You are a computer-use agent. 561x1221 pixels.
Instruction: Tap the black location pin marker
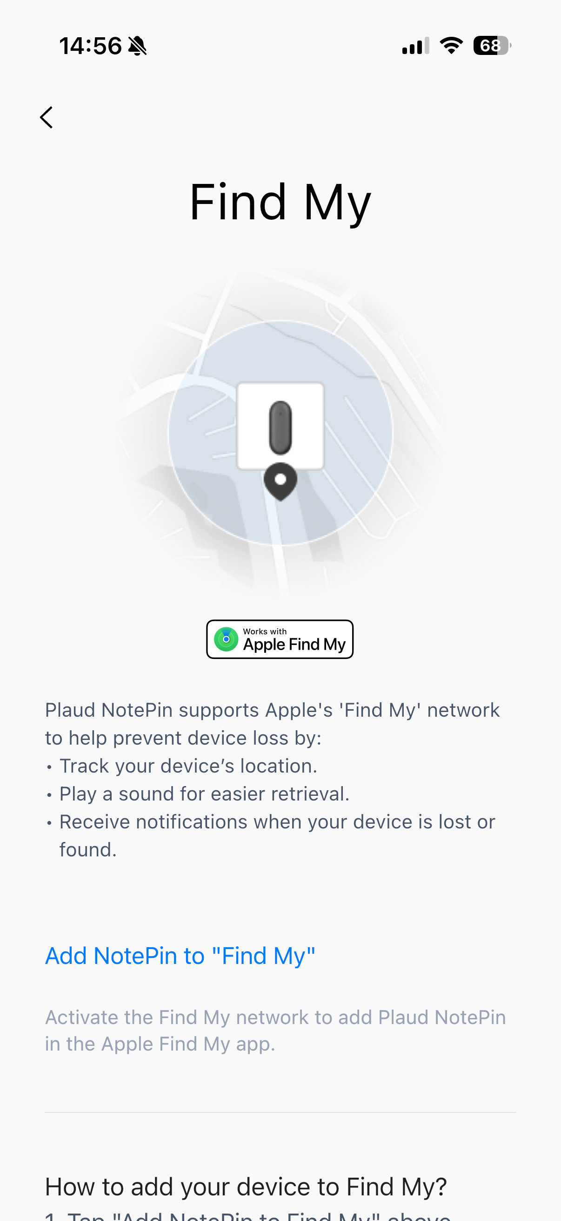tap(280, 481)
